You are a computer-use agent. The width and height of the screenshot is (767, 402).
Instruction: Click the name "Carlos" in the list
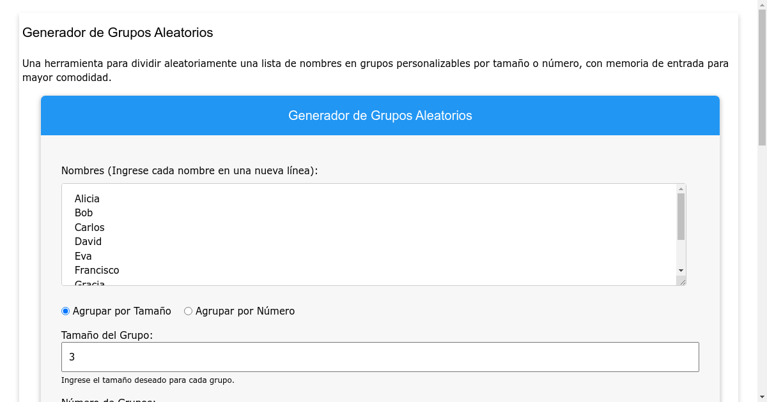tap(89, 227)
